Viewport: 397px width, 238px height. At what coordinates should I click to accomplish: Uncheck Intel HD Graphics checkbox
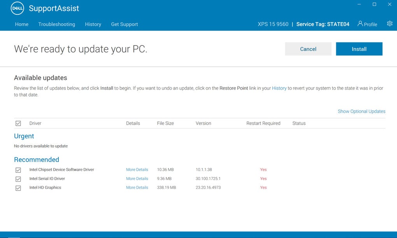(x=18, y=188)
